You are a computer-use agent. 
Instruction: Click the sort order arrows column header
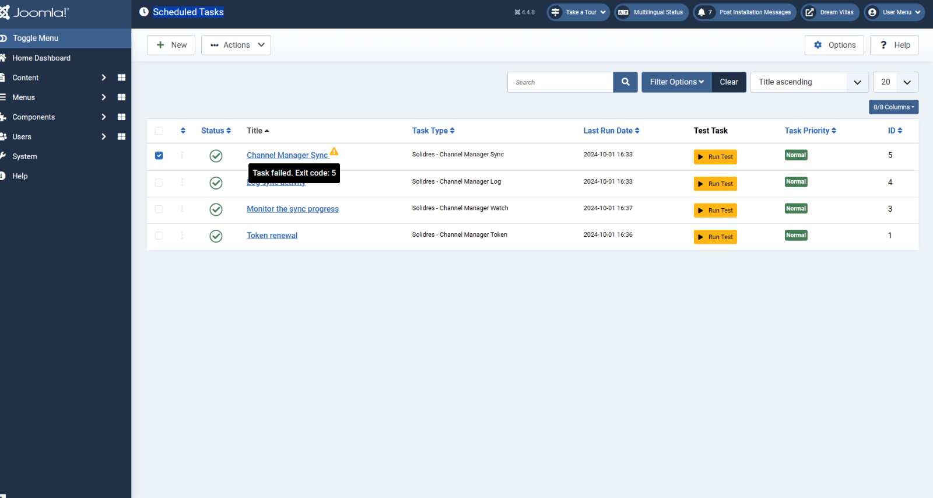[x=183, y=131]
